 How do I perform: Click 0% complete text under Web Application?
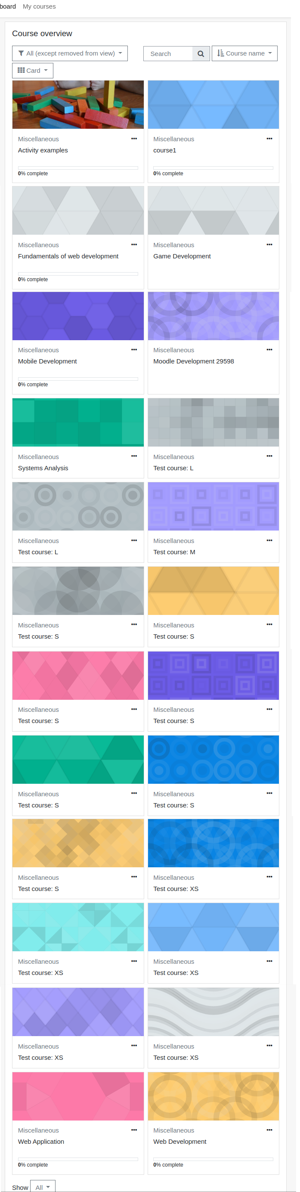[33, 1165]
